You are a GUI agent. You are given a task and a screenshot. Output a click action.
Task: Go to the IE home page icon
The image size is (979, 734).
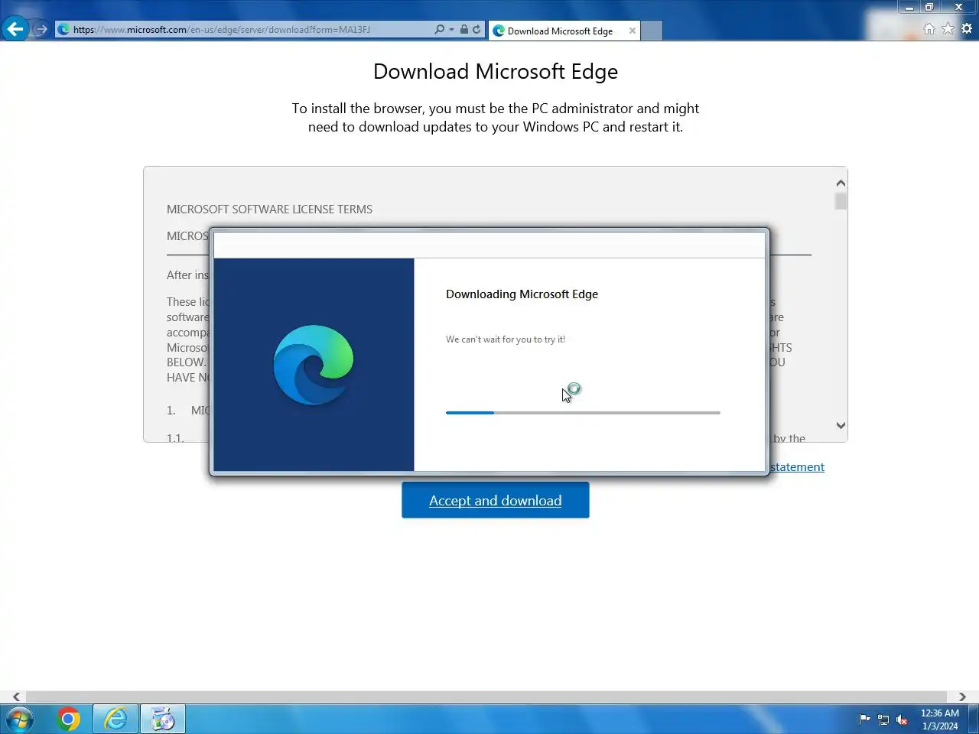[929, 29]
